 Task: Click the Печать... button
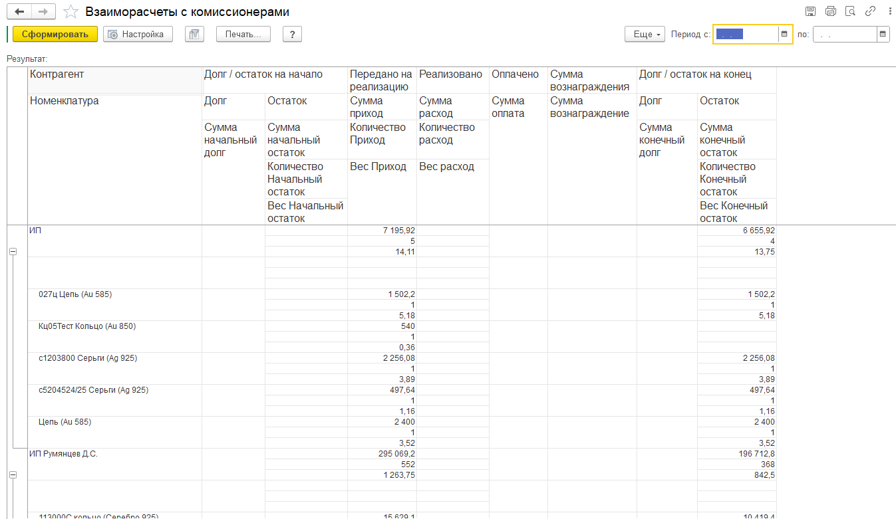[243, 35]
